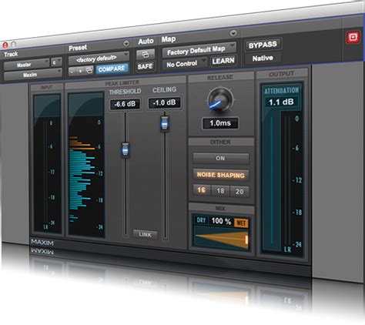Click the Release knob

click(x=220, y=101)
